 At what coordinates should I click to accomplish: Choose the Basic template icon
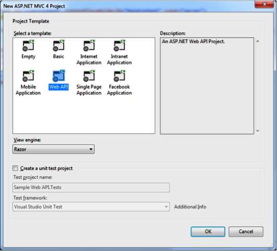pyautogui.click(x=59, y=45)
